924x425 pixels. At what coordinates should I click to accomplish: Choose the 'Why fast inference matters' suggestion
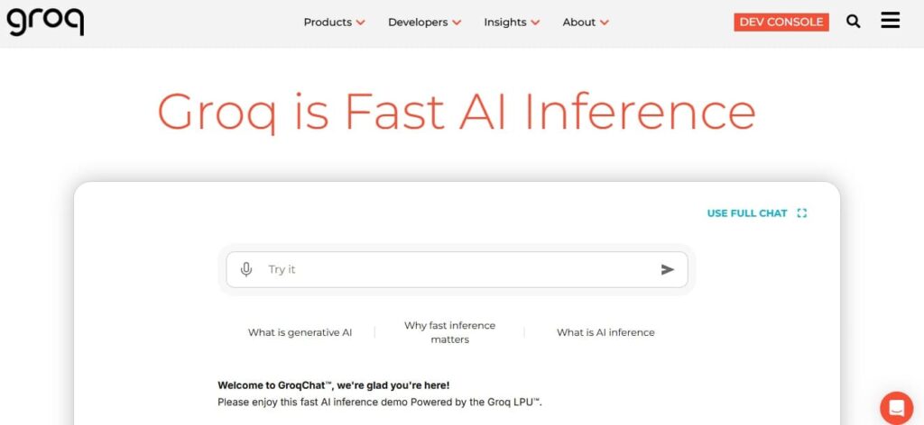[449, 332]
